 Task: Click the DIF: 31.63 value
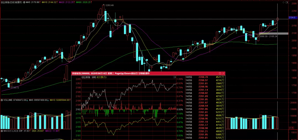(x=24, y=131)
